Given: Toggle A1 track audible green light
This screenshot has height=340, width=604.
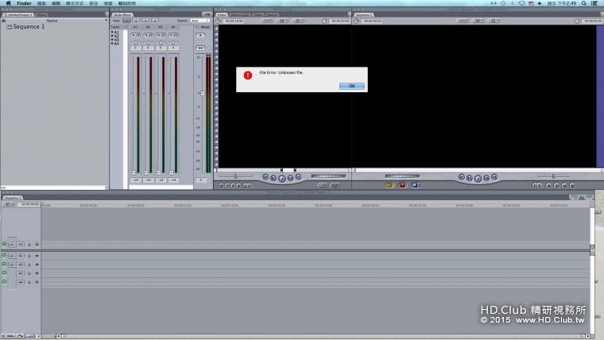Looking at the screenshot, I should pos(4,256).
